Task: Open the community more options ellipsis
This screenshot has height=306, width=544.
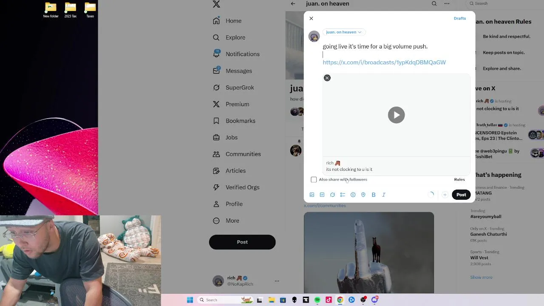Action: [x=447, y=3]
